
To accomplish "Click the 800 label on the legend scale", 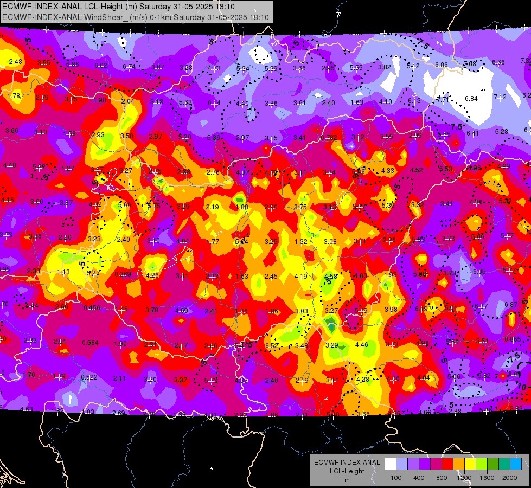I will 442,478.
